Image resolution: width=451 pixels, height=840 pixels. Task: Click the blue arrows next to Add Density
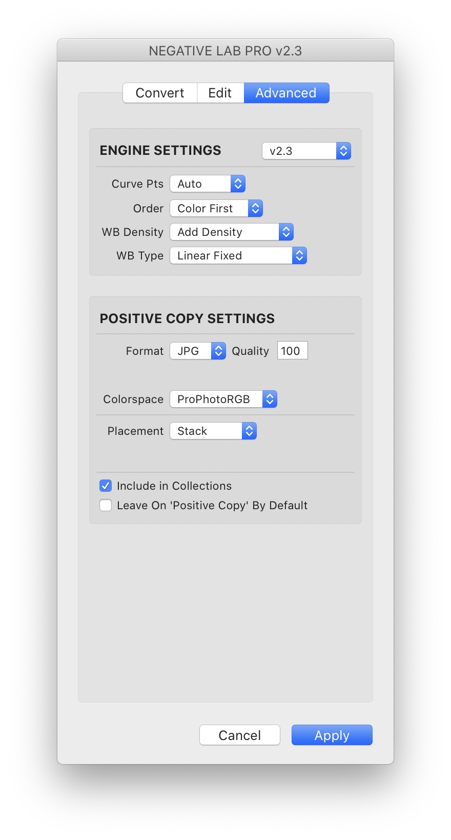coord(286,232)
